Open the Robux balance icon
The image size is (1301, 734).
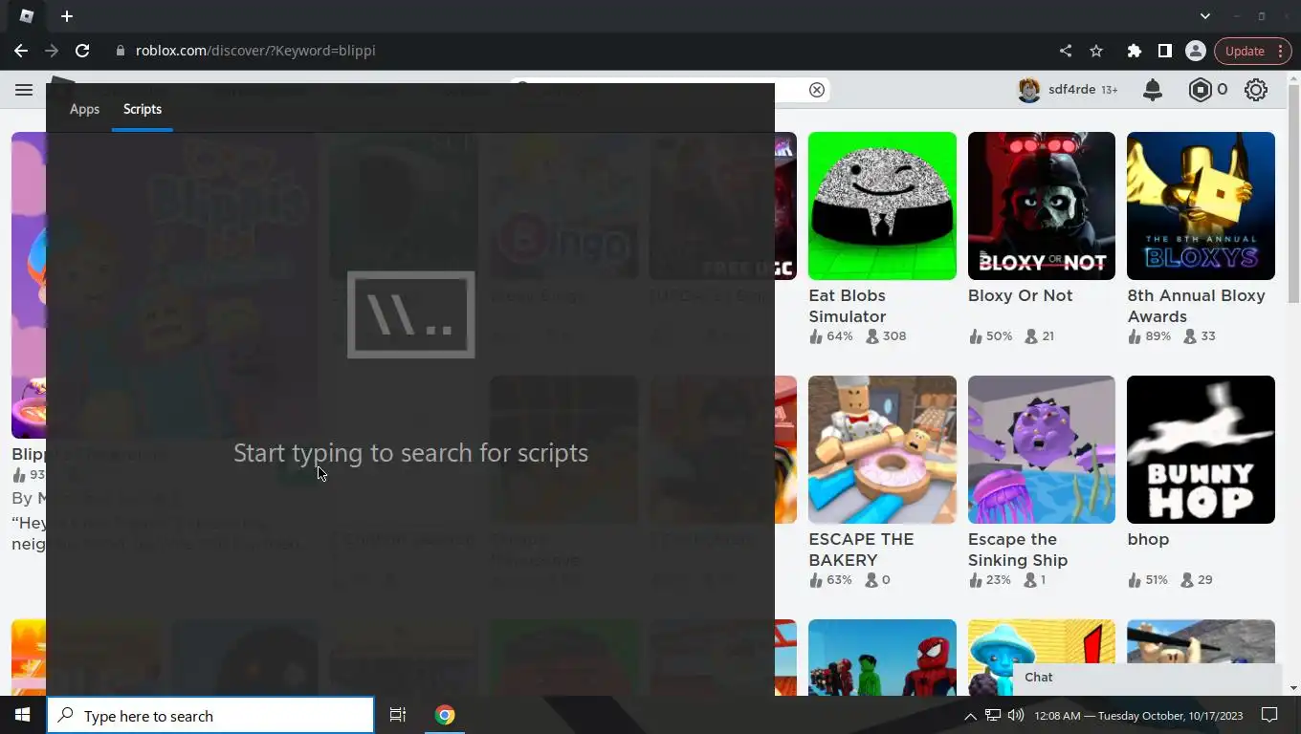click(x=1200, y=90)
